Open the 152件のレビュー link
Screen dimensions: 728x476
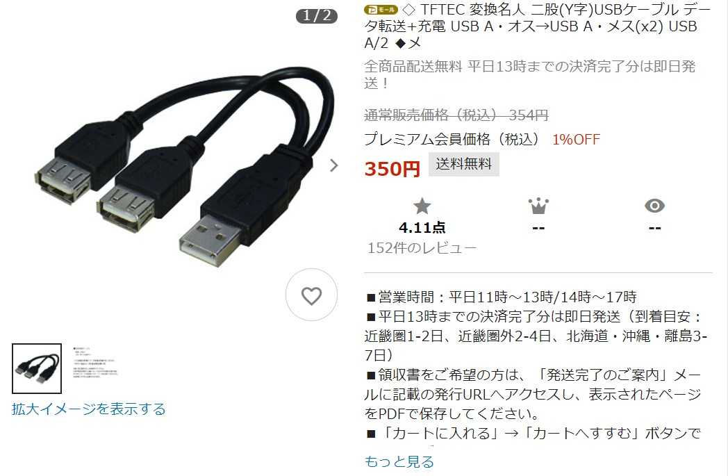coord(422,248)
